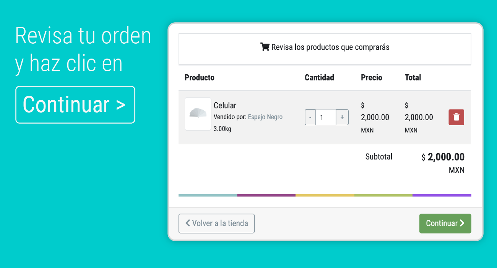Increase quantity with the plus button

coord(342,117)
